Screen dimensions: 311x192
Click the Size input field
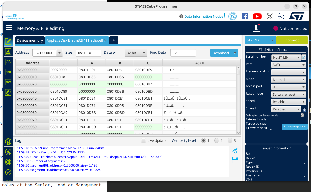point(88,53)
